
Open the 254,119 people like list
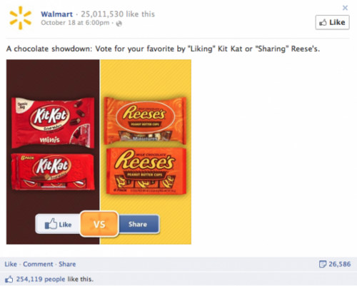(41, 279)
